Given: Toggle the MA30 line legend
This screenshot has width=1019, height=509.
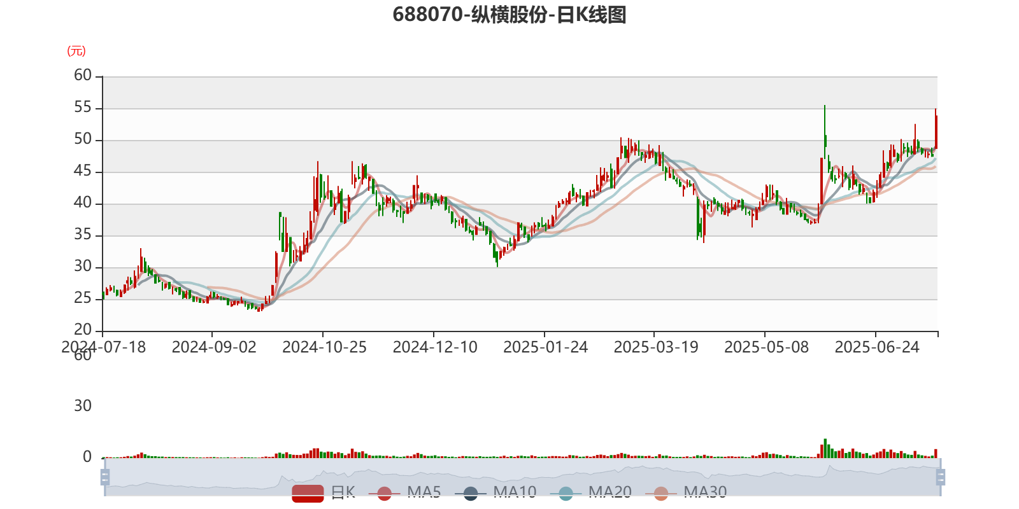Looking at the screenshot, I should click(686, 492).
